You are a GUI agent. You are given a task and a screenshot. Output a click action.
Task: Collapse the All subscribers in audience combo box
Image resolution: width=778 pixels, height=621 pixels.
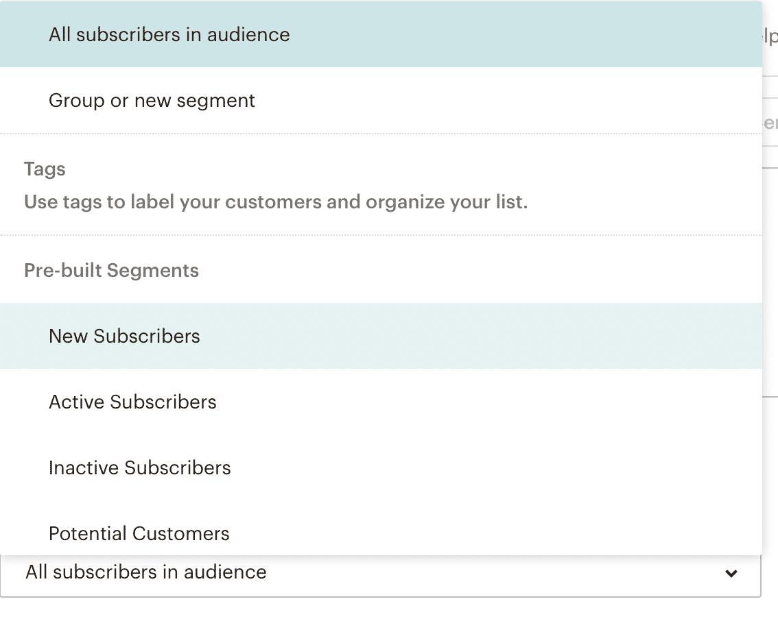coord(381,575)
